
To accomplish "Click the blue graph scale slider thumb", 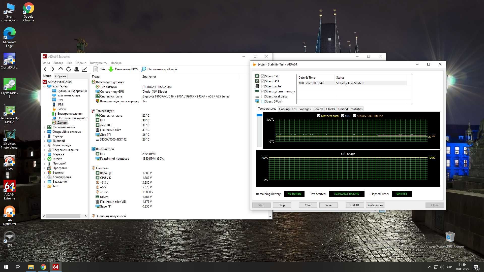I will (x=259, y=115).
